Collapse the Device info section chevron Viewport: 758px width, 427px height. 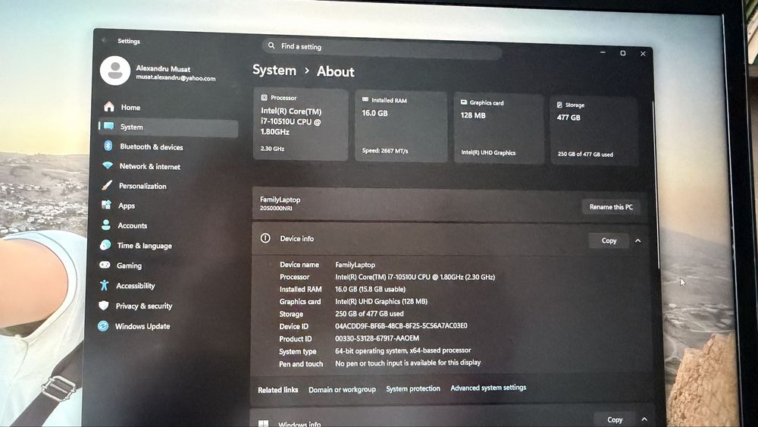click(x=638, y=240)
